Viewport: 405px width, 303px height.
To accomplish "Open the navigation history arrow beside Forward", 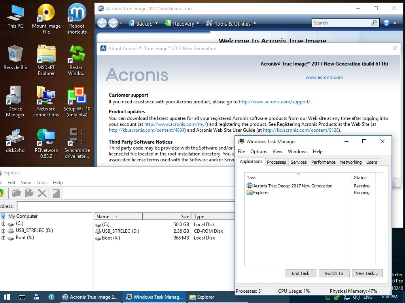I will [x=121, y=23].
